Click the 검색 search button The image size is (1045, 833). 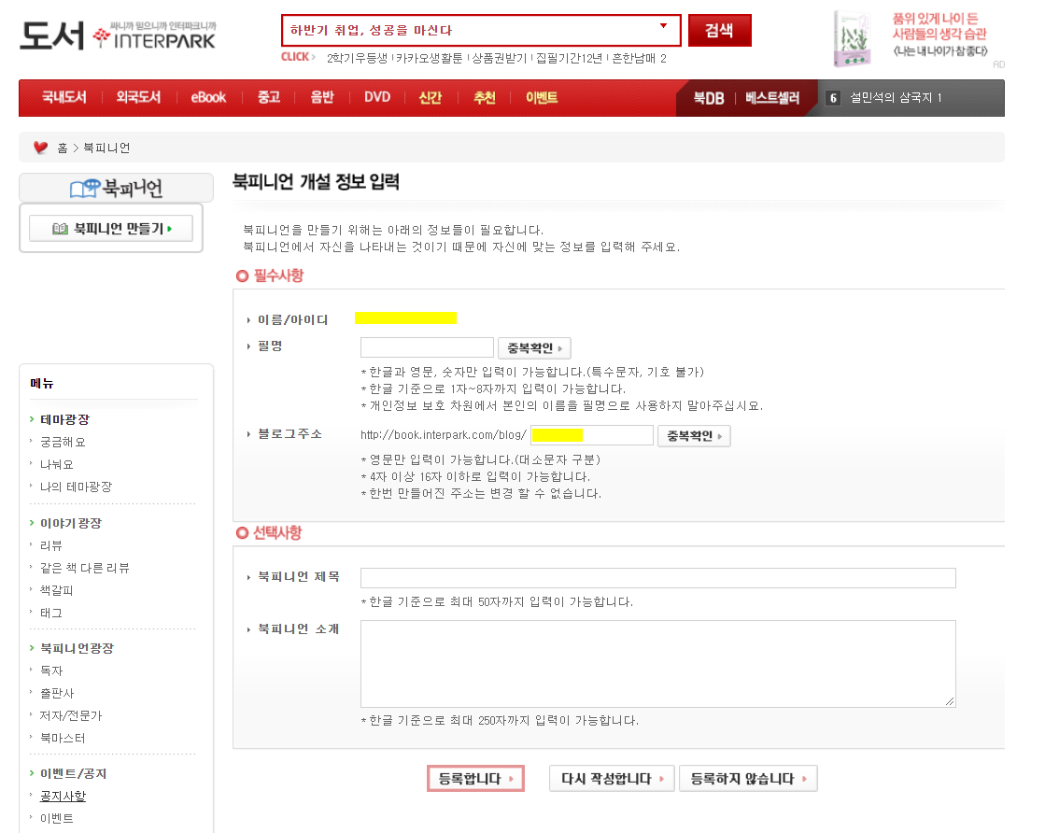pyautogui.click(x=719, y=30)
